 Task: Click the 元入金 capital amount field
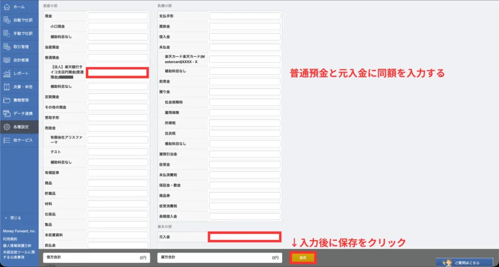[245, 237]
